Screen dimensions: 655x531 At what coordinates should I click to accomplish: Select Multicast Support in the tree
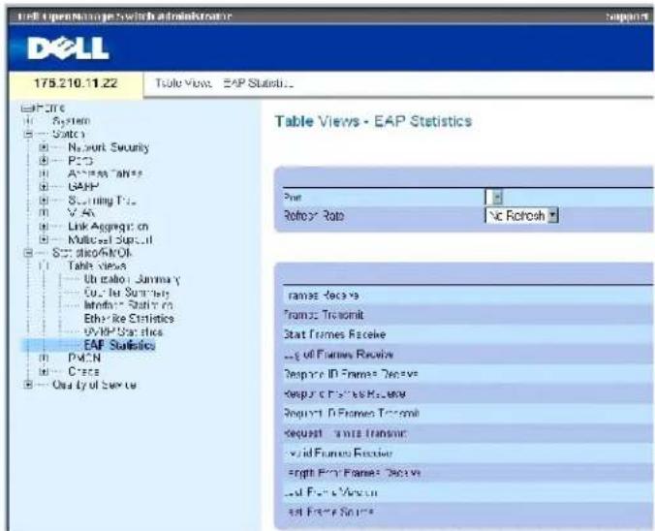(x=110, y=239)
